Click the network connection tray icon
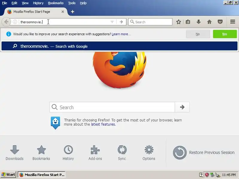The image size is (239, 179). pos(218,175)
